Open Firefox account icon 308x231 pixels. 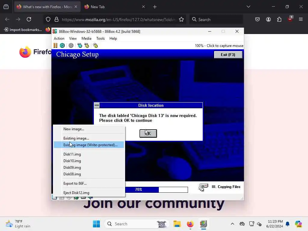[268, 19]
